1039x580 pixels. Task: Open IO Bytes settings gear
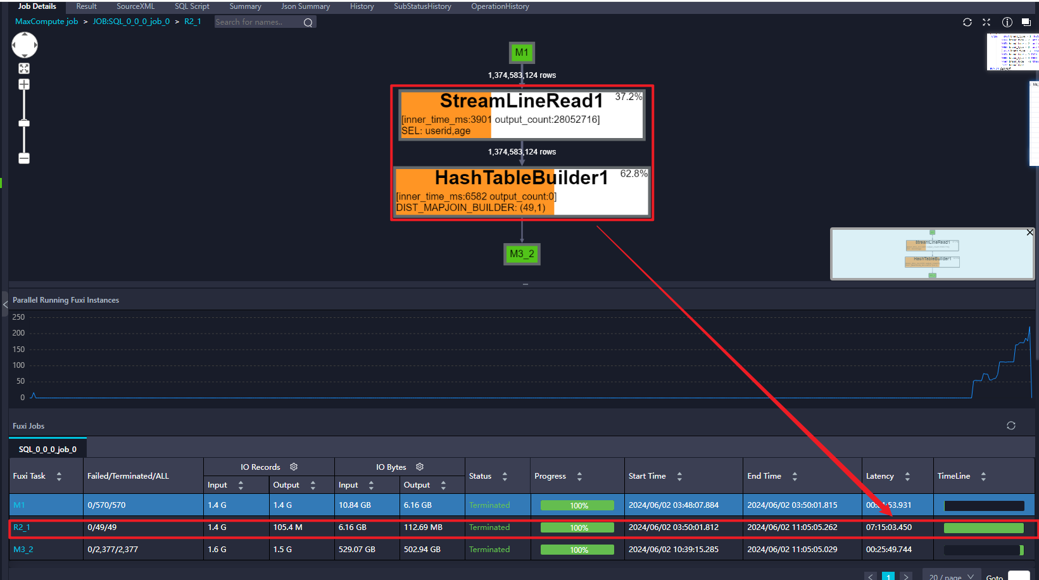pyautogui.click(x=420, y=467)
